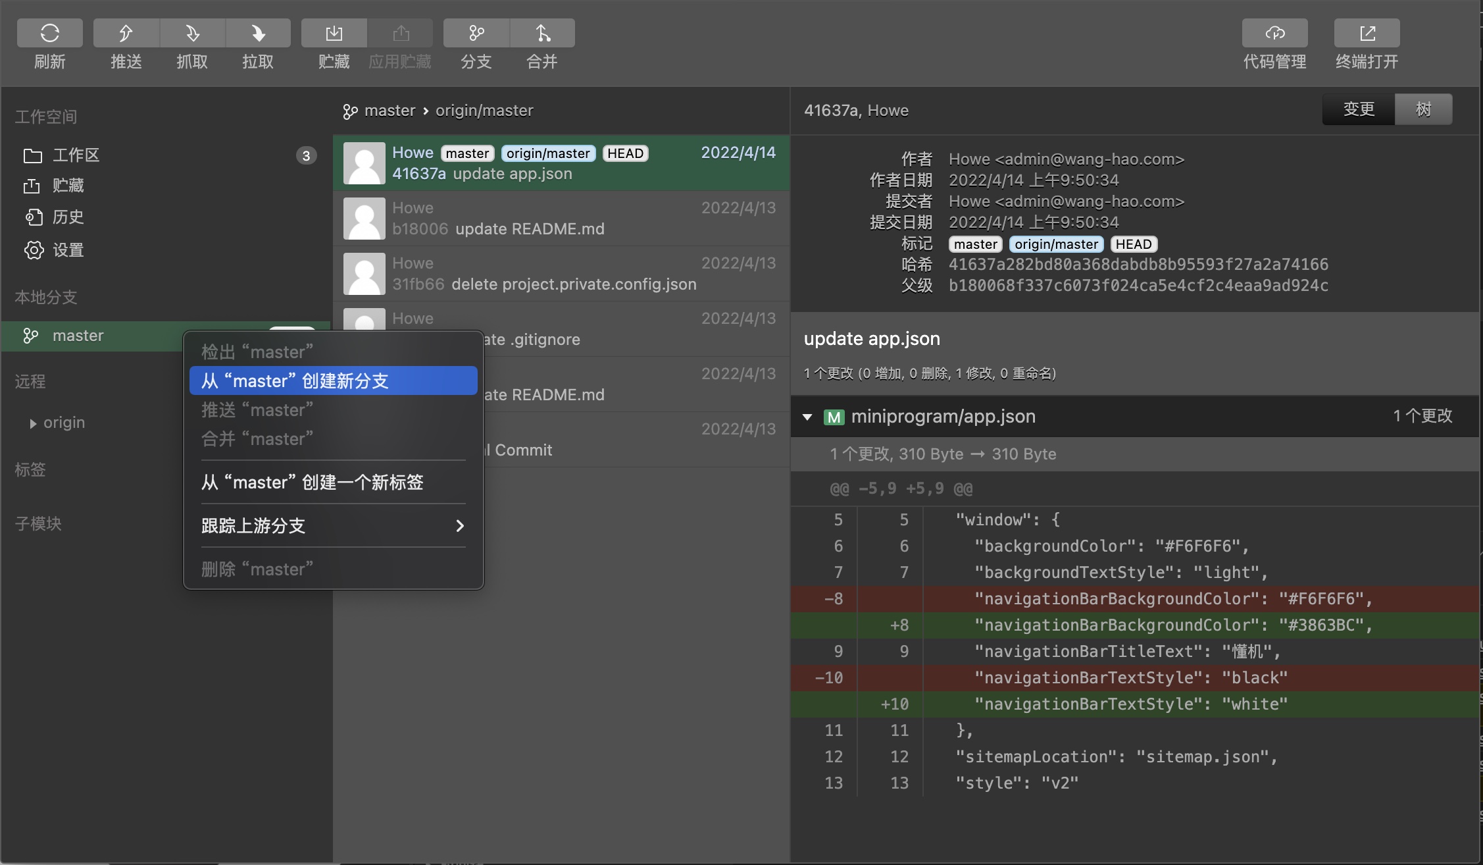Click the 远程 section header
The height and width of the screenshot is (865, 1483).
pos(30,382)
